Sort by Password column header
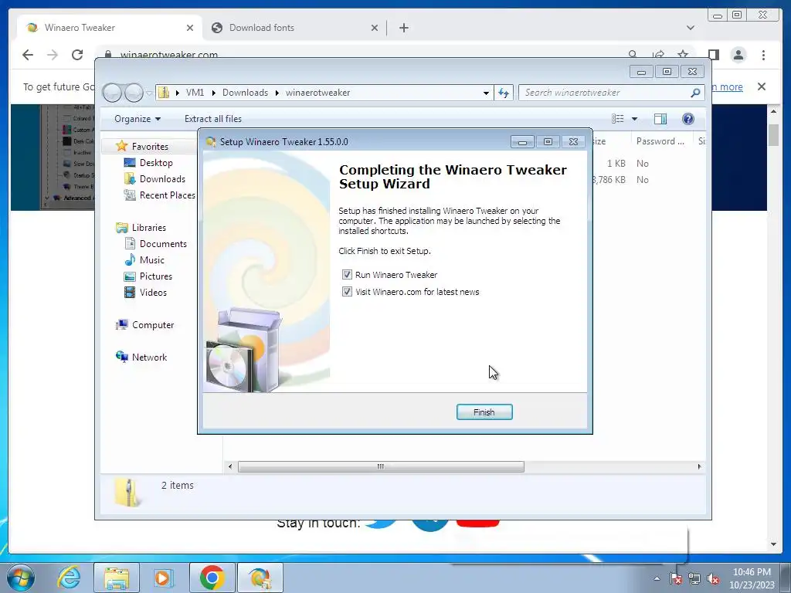This screenshot has height=593, width=791. click(661, 142)
